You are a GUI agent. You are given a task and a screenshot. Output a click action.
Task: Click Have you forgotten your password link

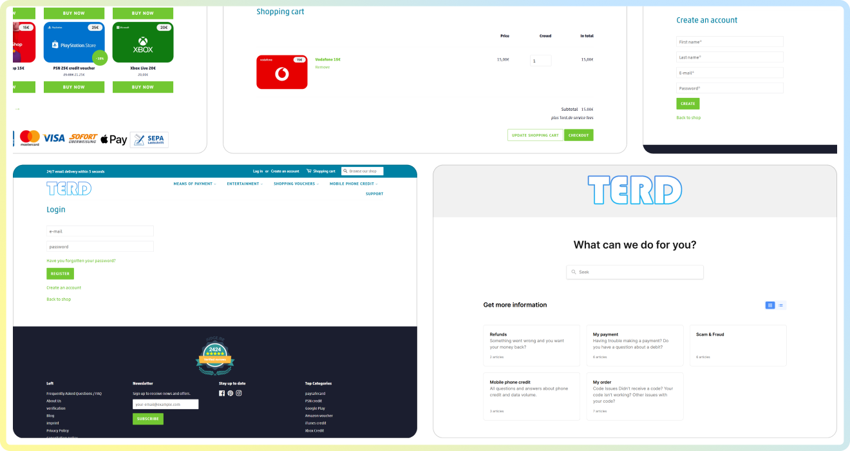point(81,261)
